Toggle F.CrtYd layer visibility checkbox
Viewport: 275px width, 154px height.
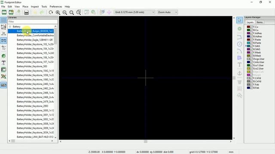coord(251,78)
